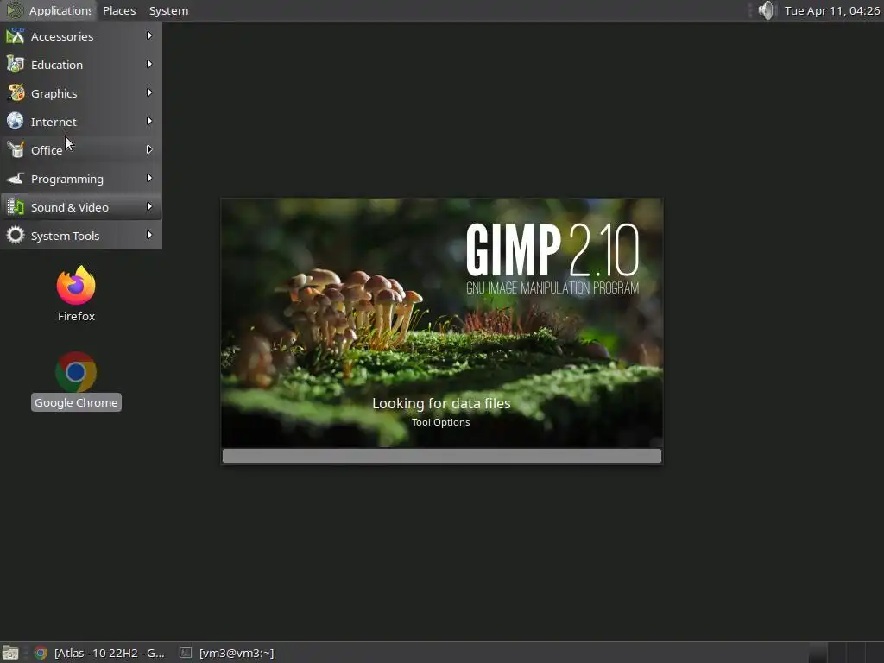The image size is (884, 663).
Task: Click the Accessories scissors icon
Action: 16,36
